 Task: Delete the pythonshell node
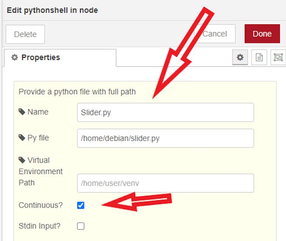(x=25, y=34)
